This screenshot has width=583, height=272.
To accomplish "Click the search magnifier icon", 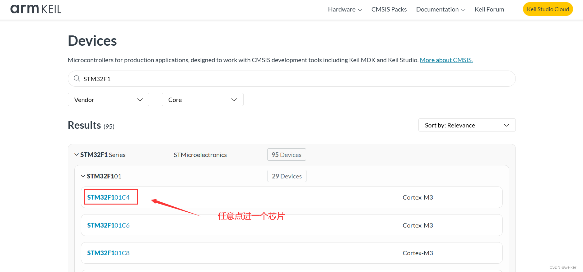I will [77, 79].
